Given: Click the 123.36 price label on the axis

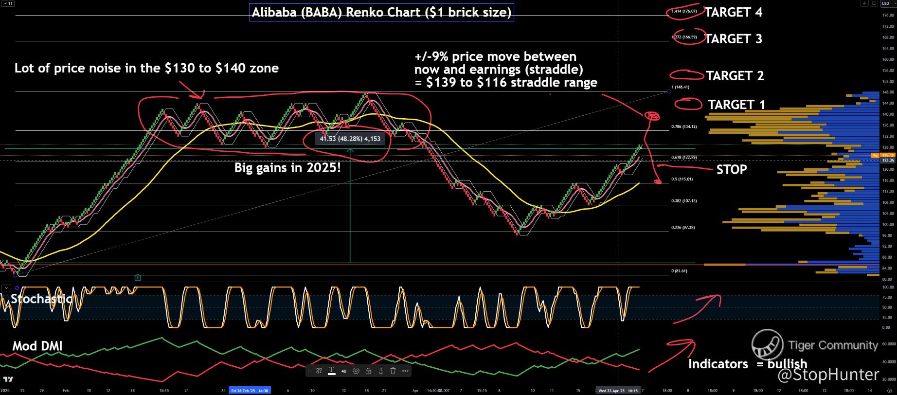Looking at the screenshot, I should [888, 160].
